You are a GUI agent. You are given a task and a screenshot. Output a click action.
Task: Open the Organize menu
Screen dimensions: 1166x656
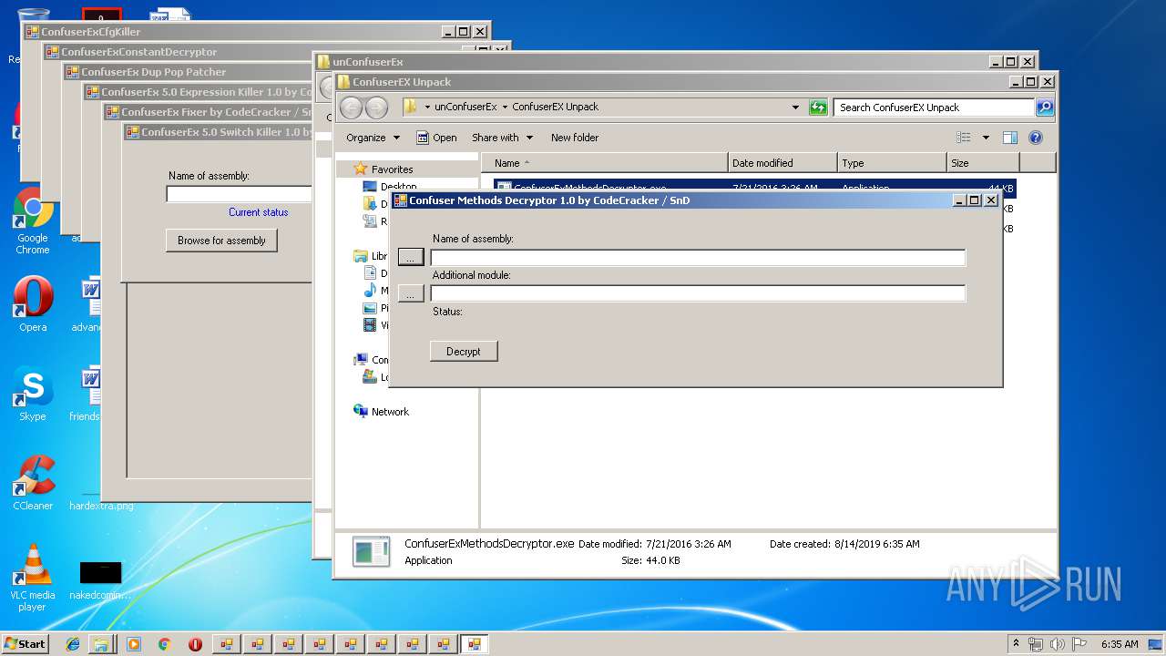(373, 138)
